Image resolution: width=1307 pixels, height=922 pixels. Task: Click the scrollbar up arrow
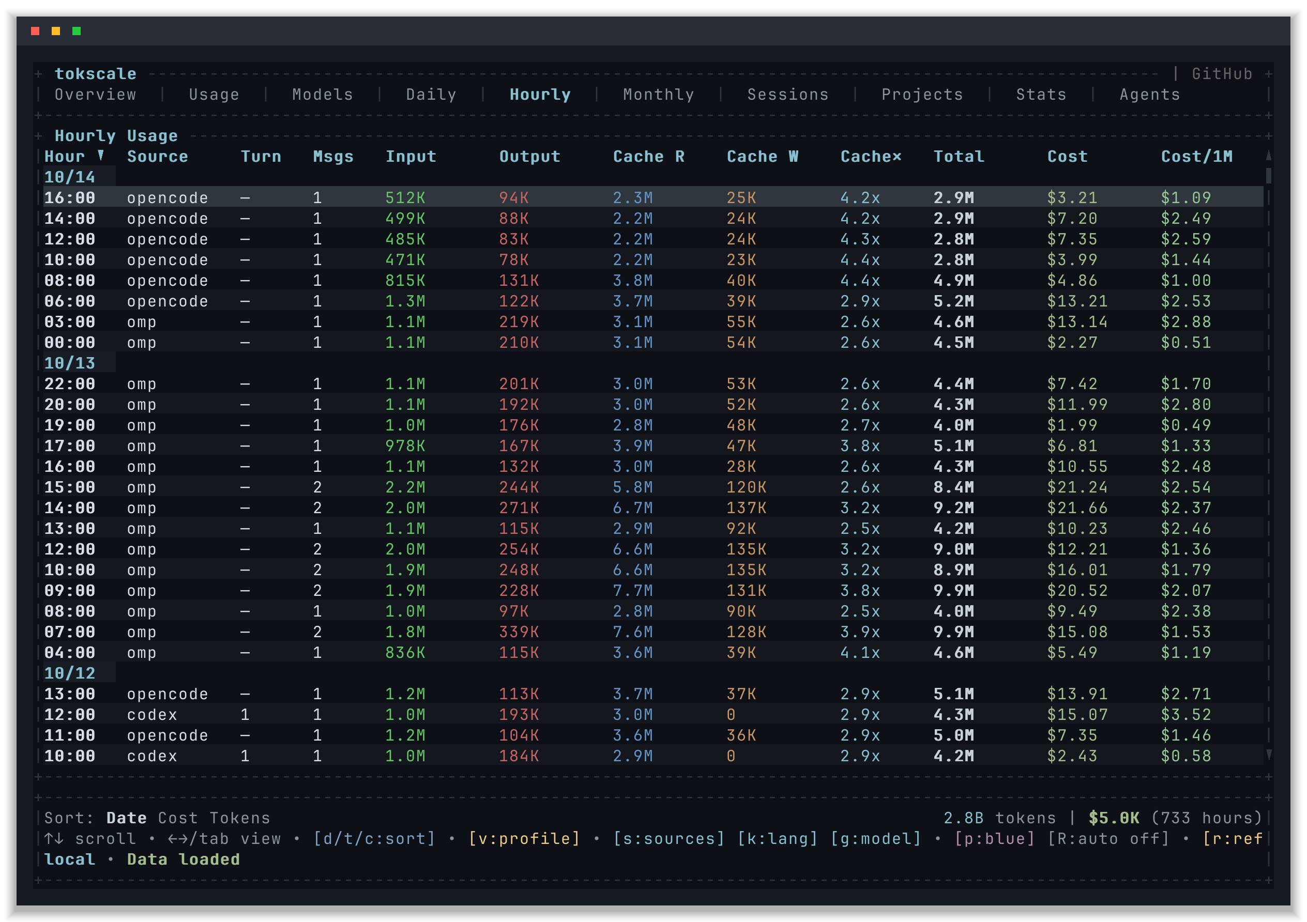(x=1268, y=156)
